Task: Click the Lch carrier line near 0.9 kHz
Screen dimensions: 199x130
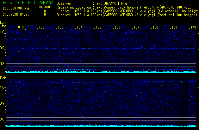Action: click(101, 49)
